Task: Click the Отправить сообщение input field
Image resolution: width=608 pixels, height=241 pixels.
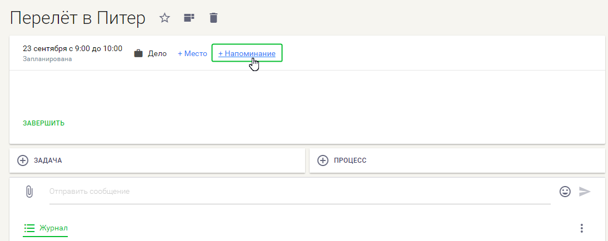Action: [x=300, y=192]
